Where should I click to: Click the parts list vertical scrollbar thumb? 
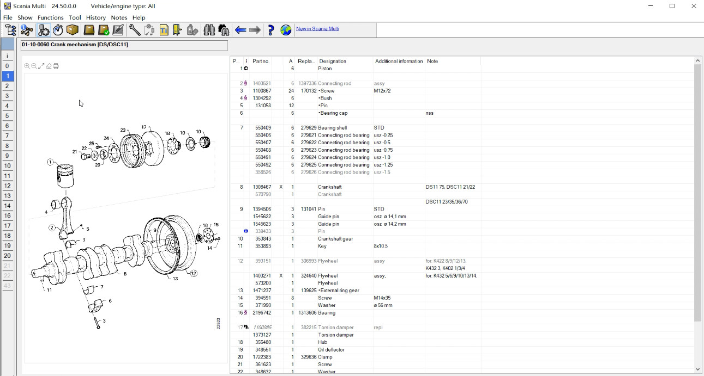point(697,193)
